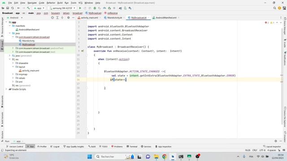This screenshot has height=161, width=287.
Task: Click the Windows Start button
Action: [x=90, y=157]
